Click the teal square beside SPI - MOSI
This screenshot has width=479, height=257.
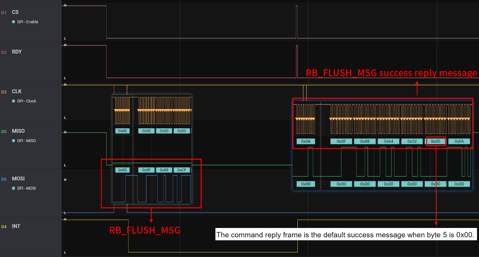click(x=14, y=188)
